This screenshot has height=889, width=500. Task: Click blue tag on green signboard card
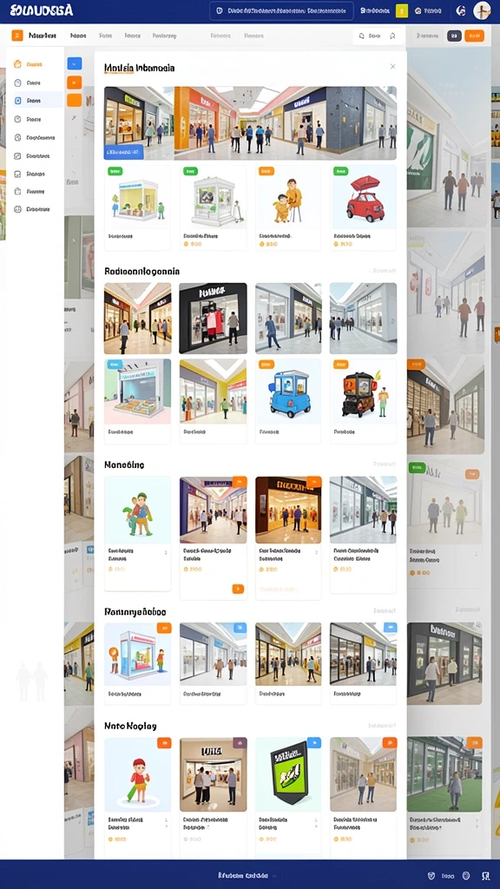tap(314, 743)
